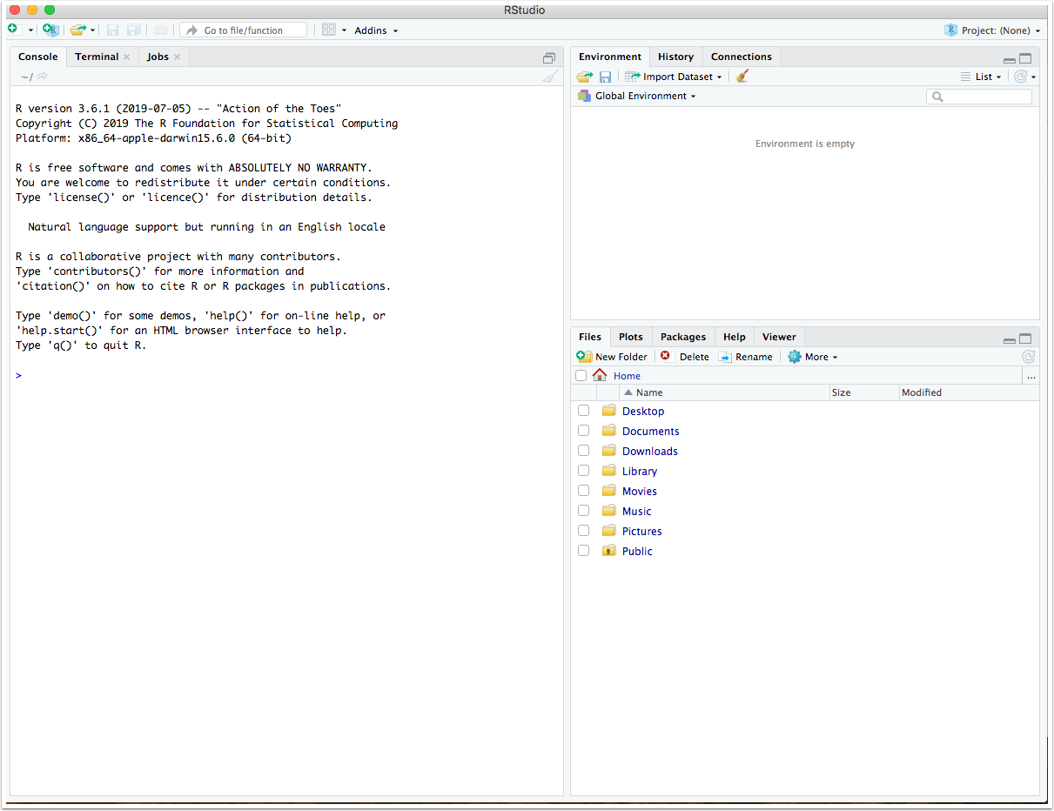
Task: Check the Desktop folder checkbox
Action: pos(583,411)
